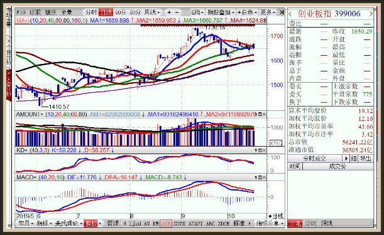This screenshot has width=384, height=235.
Task: Select the 30分 period button
Action: click(x=135, y=12)
